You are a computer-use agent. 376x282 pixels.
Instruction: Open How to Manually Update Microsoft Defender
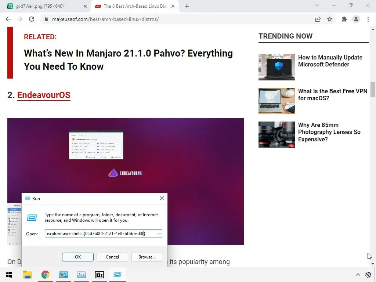[330, 61]
